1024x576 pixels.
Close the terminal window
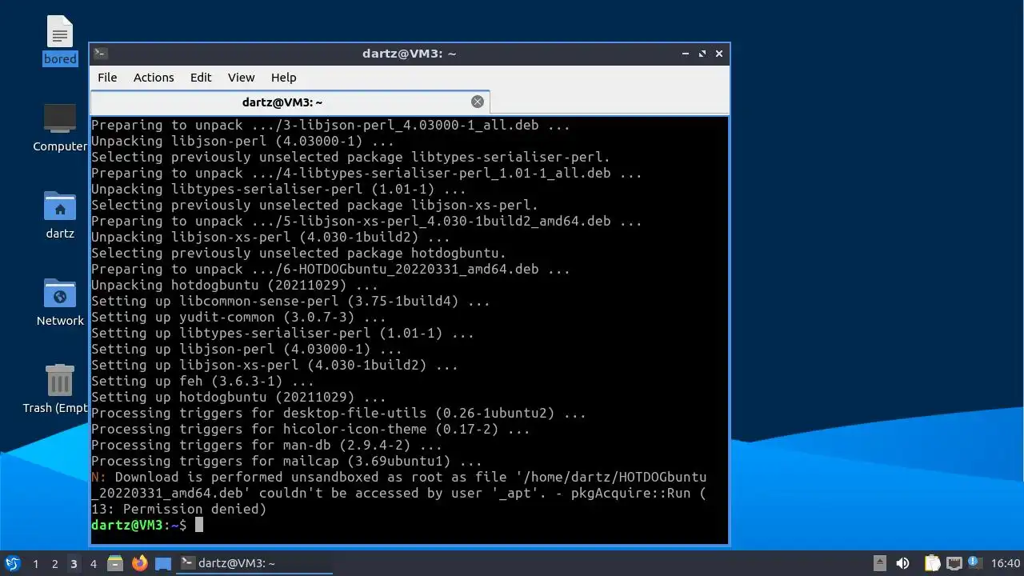pos(719,54)
